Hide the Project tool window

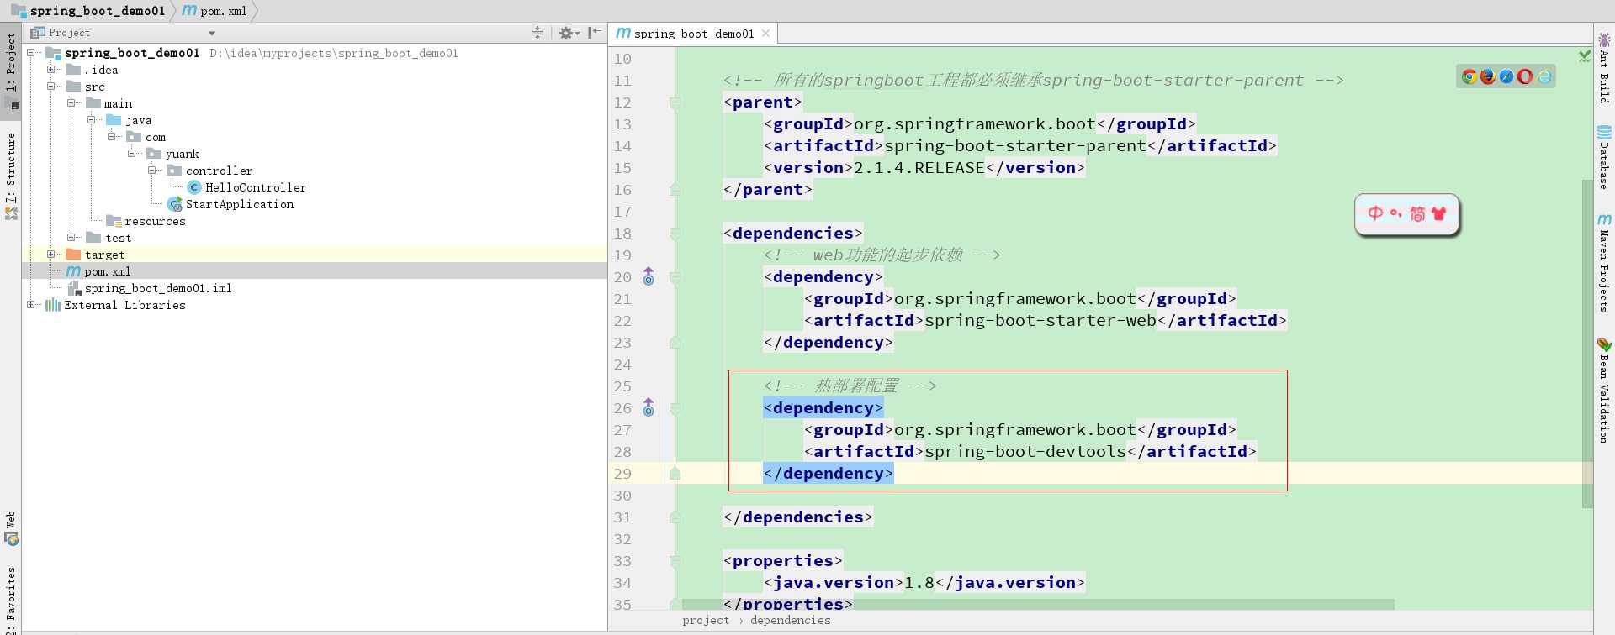595,33
